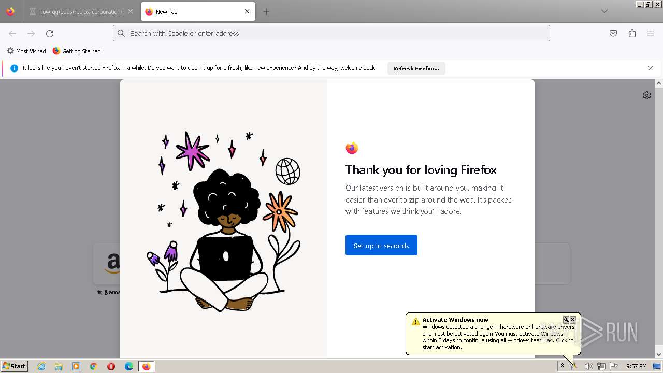This screenshot has width=663, height=373.
Task: Close the New Tab tab
Action: pyautogui.click(x=247, y=11)
